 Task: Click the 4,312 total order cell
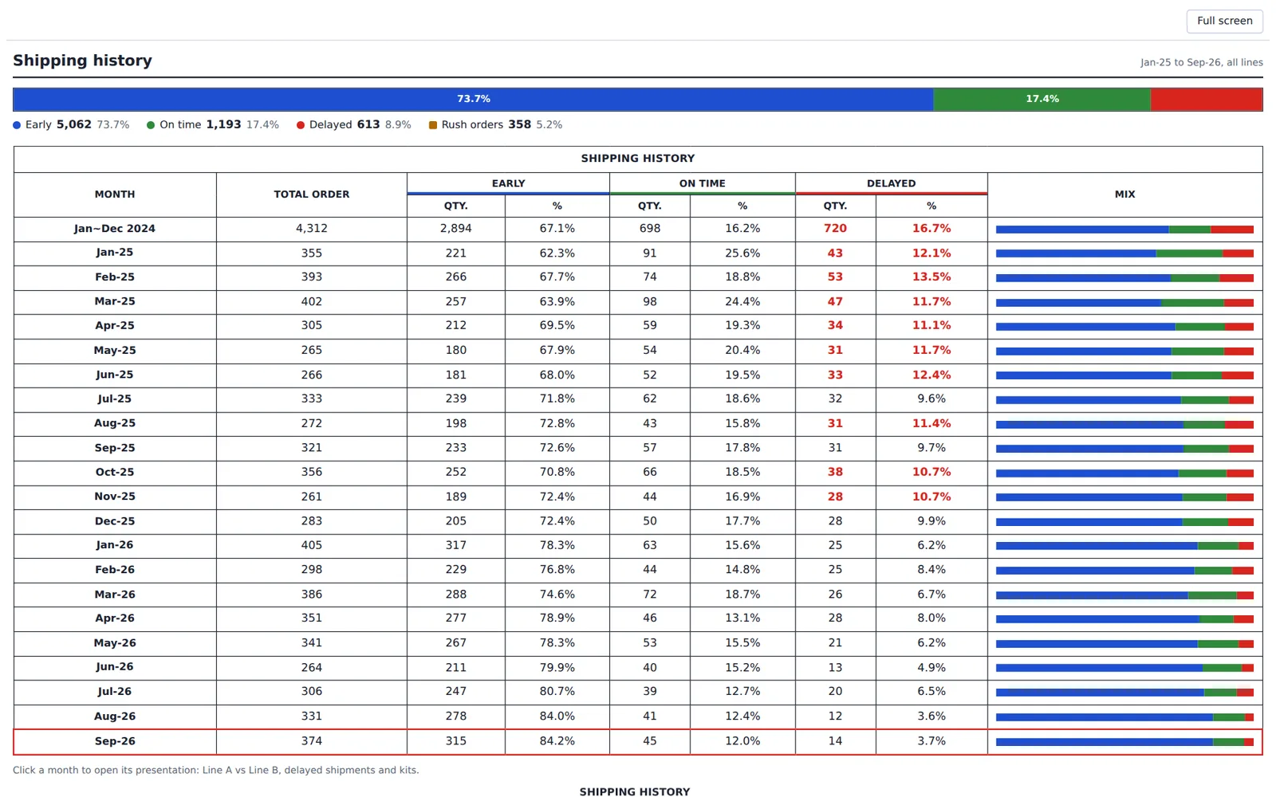point(312,229)
